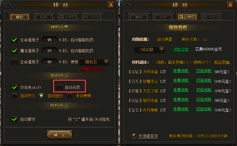Click 双倍领取 for 赤月神殿
Screen dimensions: 237x146
(204, 109)
